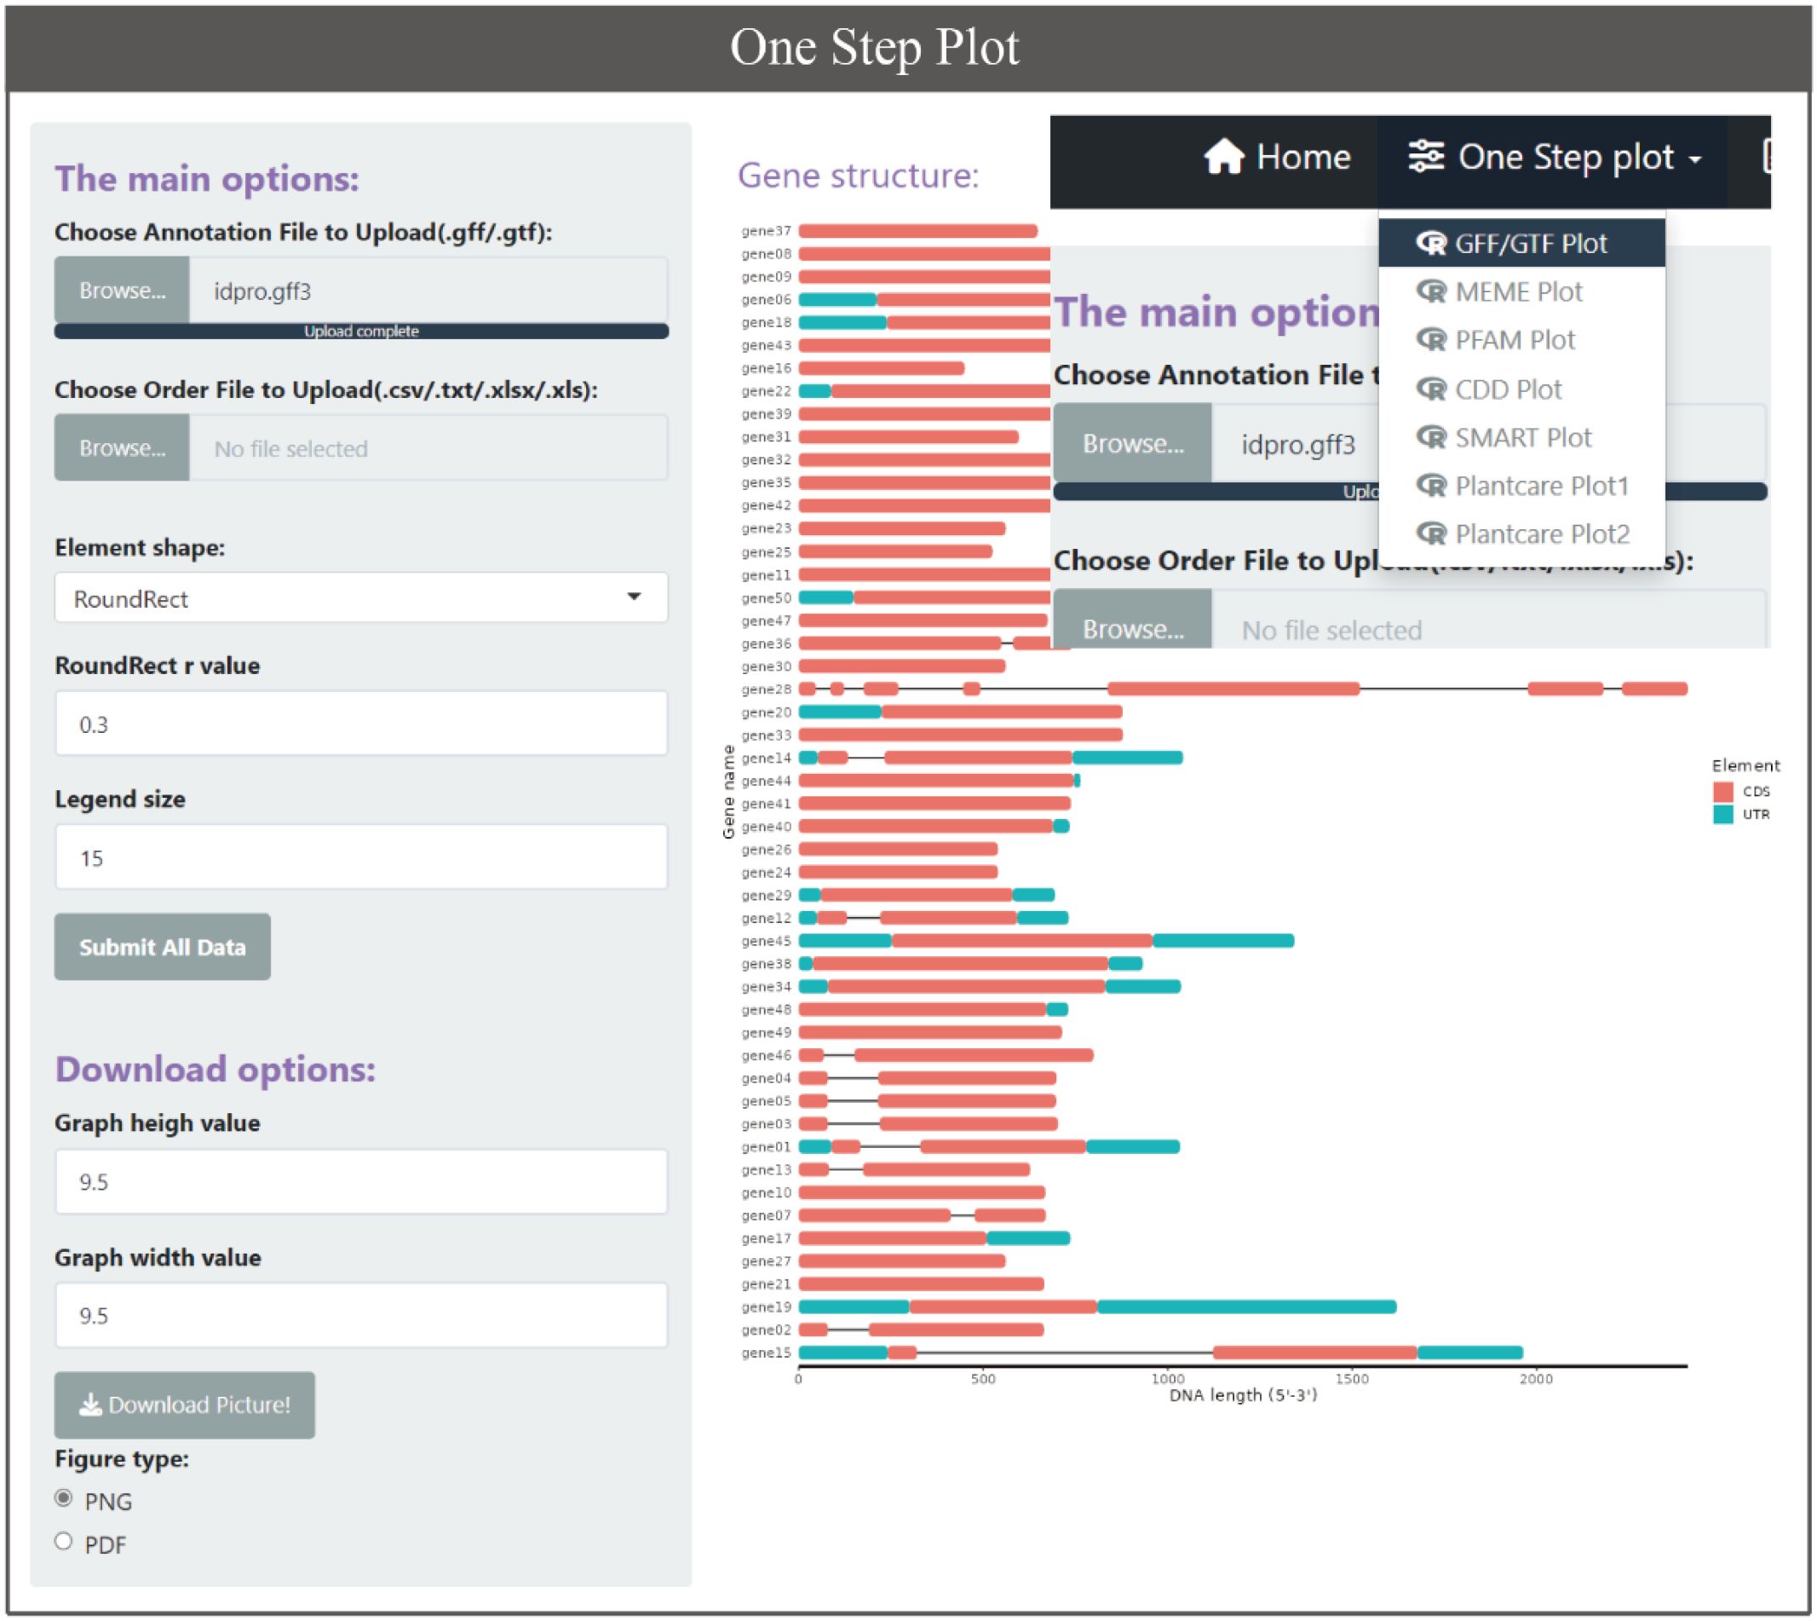1817x1621 pixels.
Task: Choose Plantcare Plot2 menu entry
Action: [1521, 534]
